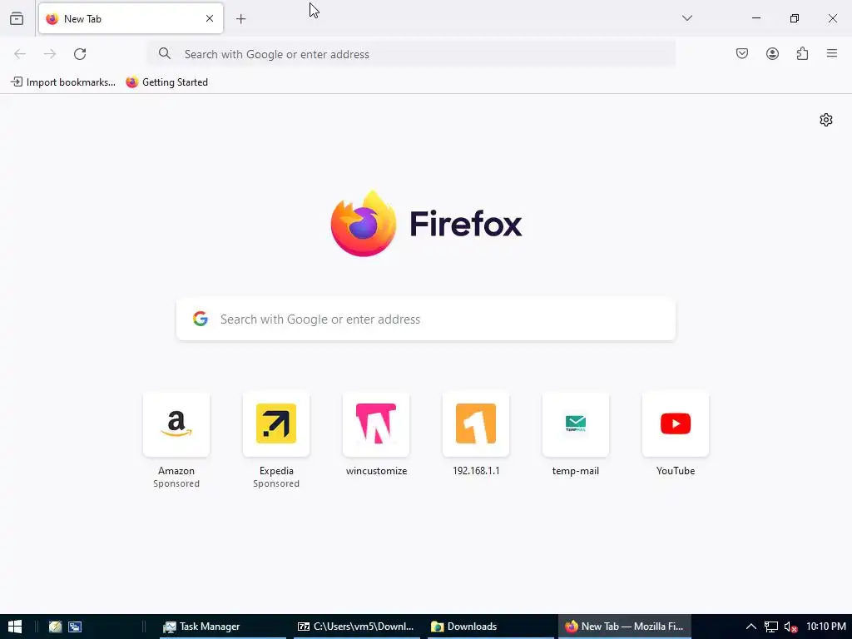Click the Firefox logo on new tab page
Screen dimensions: 852x639
426,223
